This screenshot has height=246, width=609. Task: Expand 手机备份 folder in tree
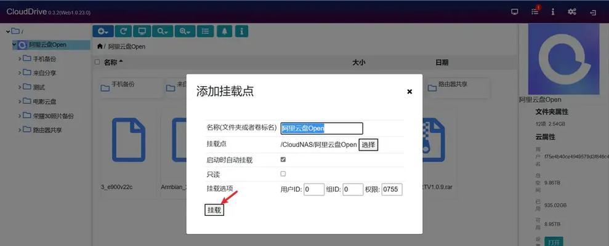pos(20,59)
